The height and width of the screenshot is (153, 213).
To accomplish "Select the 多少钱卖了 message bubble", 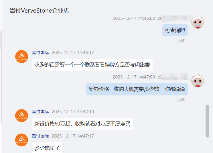I will point(47,148).
